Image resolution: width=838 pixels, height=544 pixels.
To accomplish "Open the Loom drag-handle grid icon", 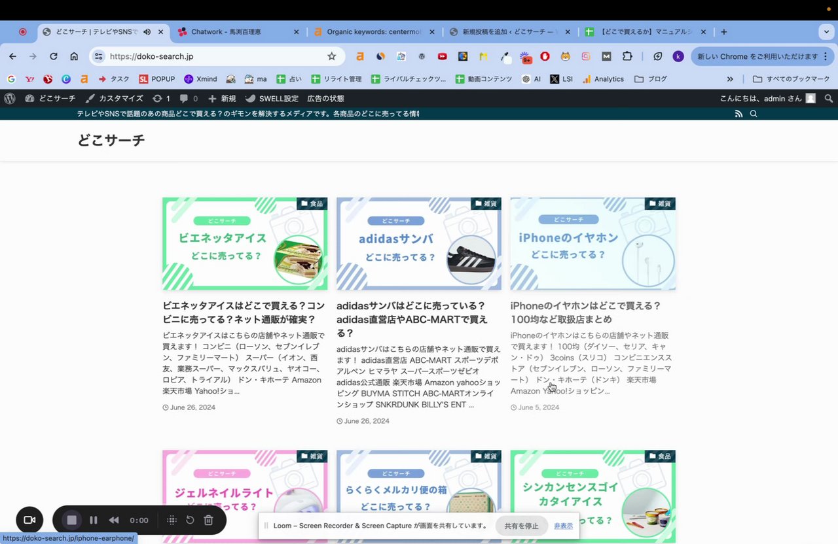I will tap(172, 520).
